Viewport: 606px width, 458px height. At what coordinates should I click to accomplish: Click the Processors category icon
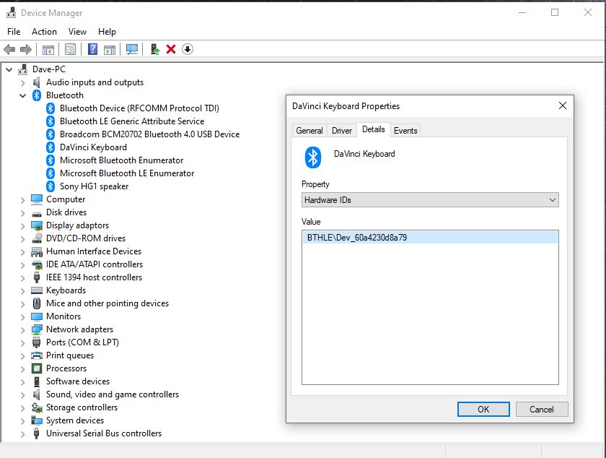click(x=37, y=368)
